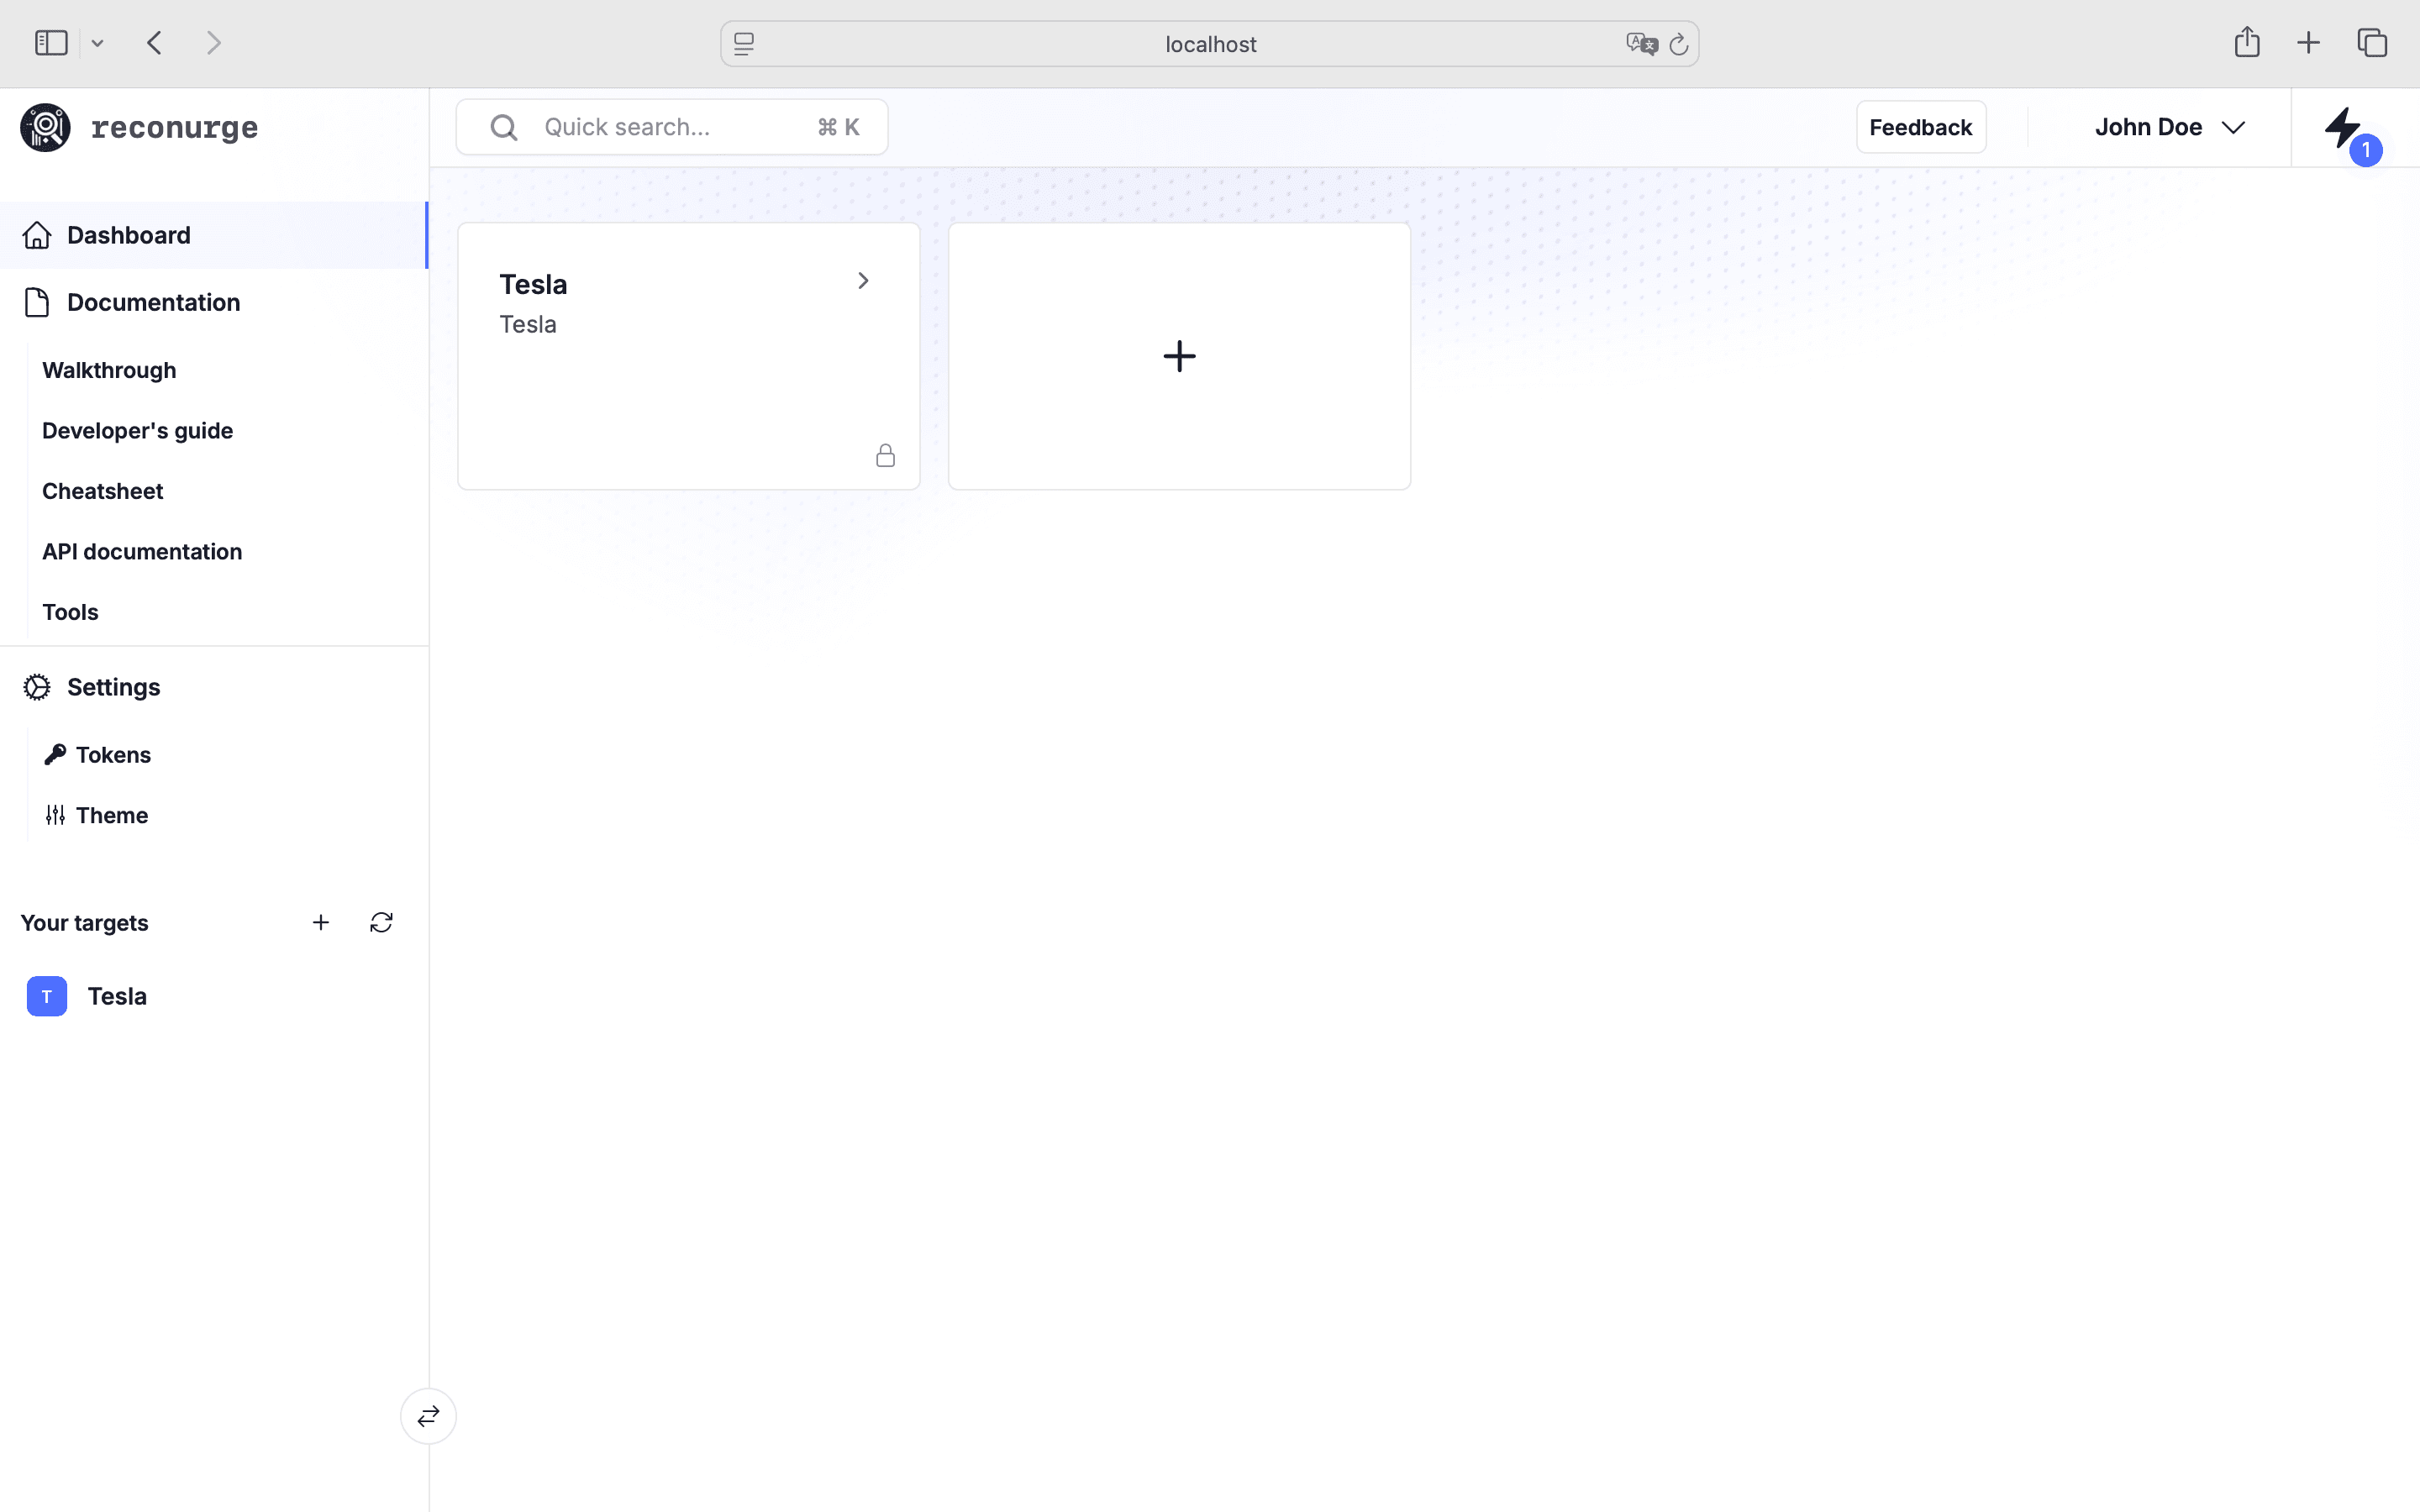Click the big plus card to add target
Viewport: 2420px width, 1512px height.
point(1179,356)
